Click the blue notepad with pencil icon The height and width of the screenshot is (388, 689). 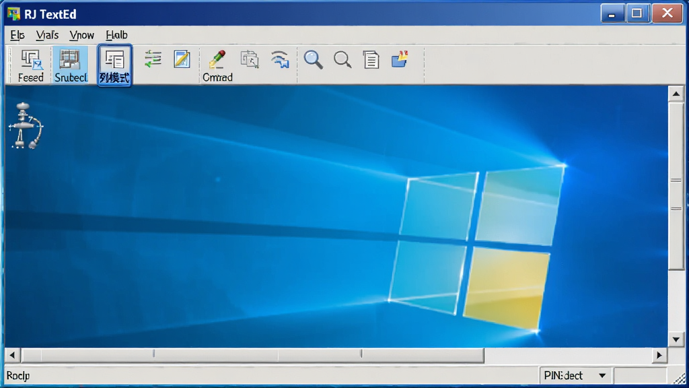(182, 59)
